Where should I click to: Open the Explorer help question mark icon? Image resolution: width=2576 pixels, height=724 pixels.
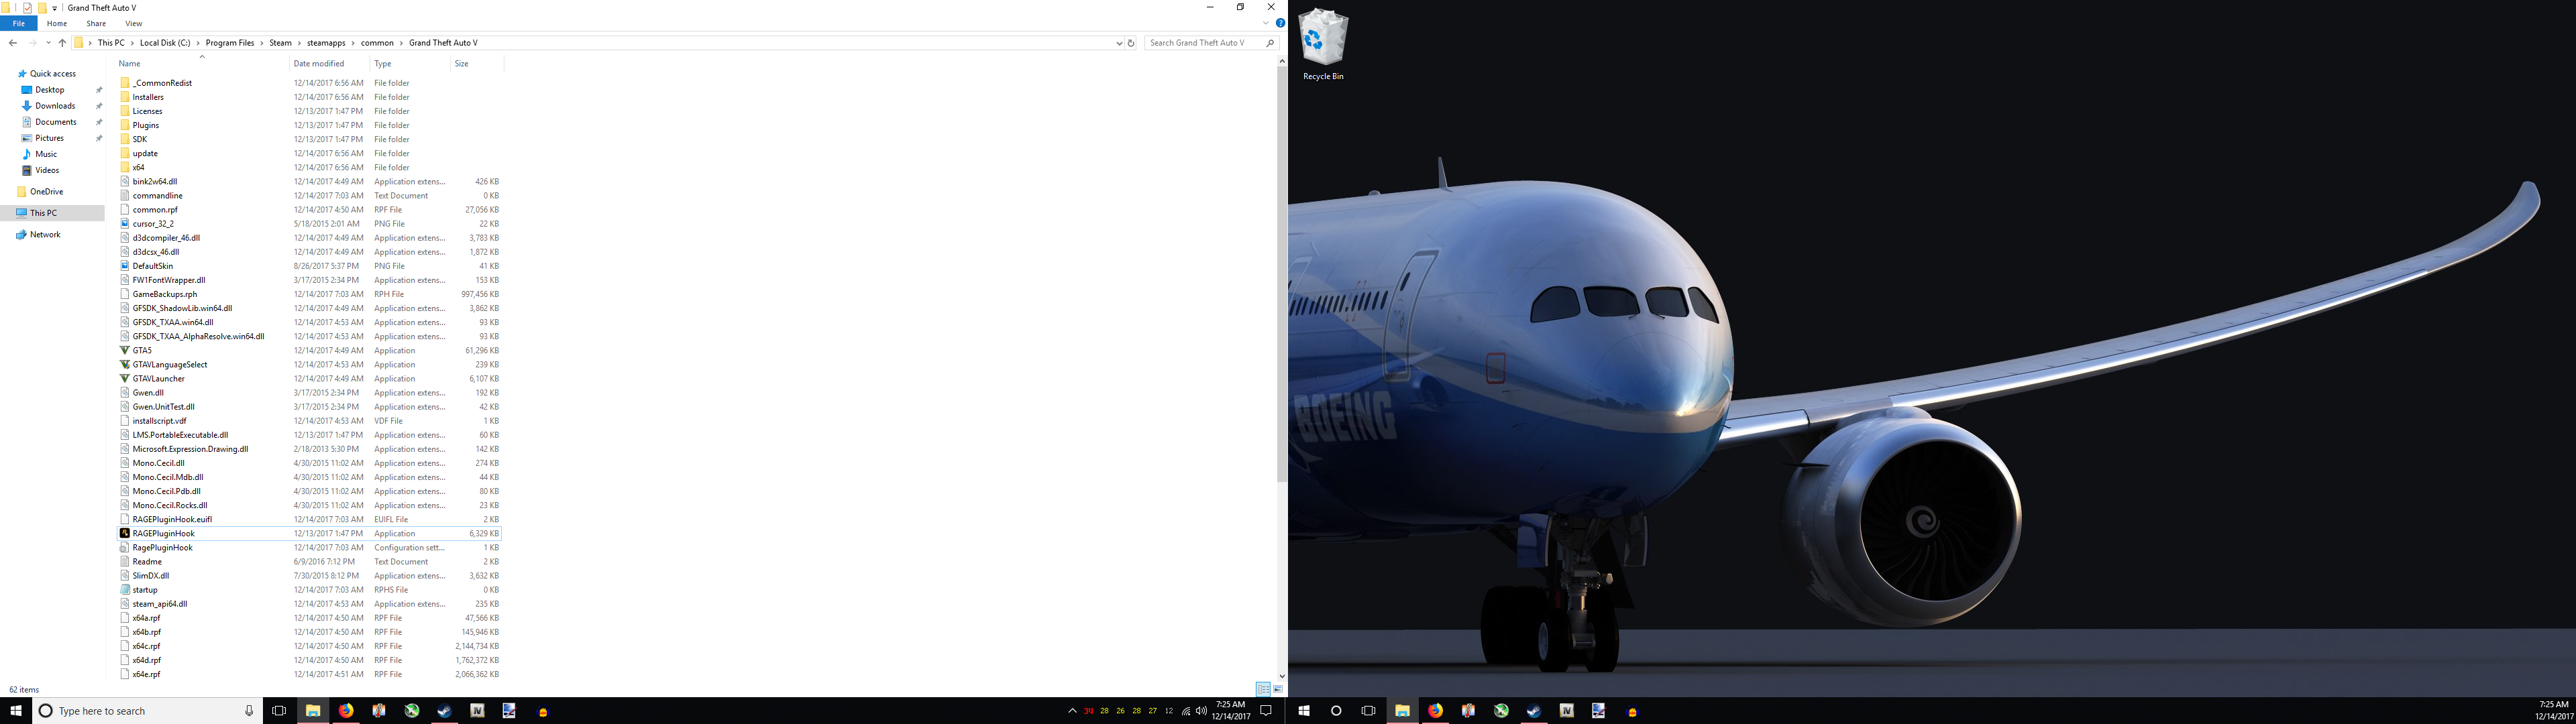click(x=1280, y=23)
